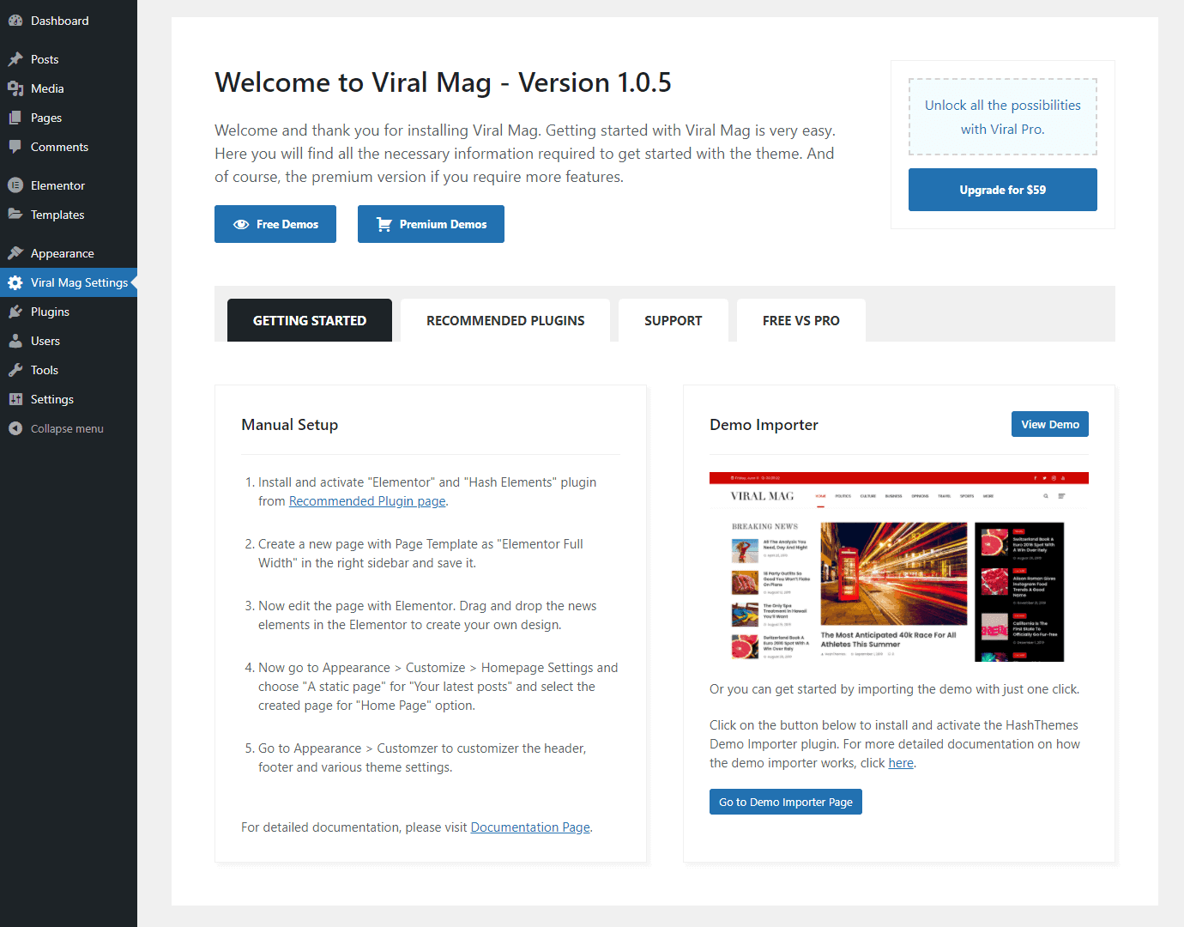
Task: Switch to the Free vs Pro tab
Action: (x=801, y=320)
